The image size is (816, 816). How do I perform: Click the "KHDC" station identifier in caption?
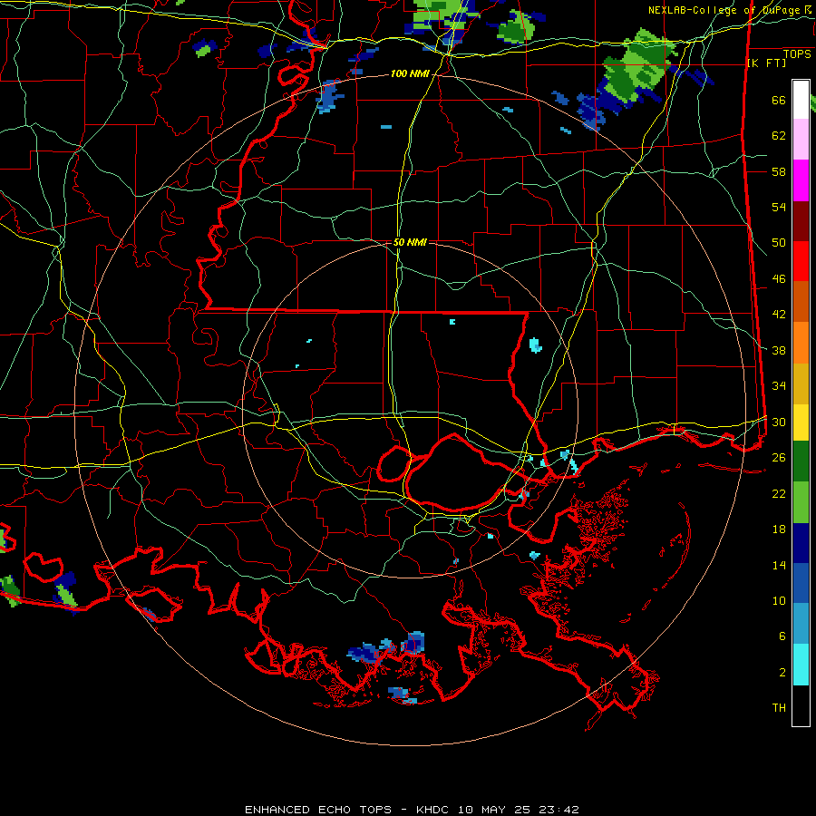(x=434, y=810)
